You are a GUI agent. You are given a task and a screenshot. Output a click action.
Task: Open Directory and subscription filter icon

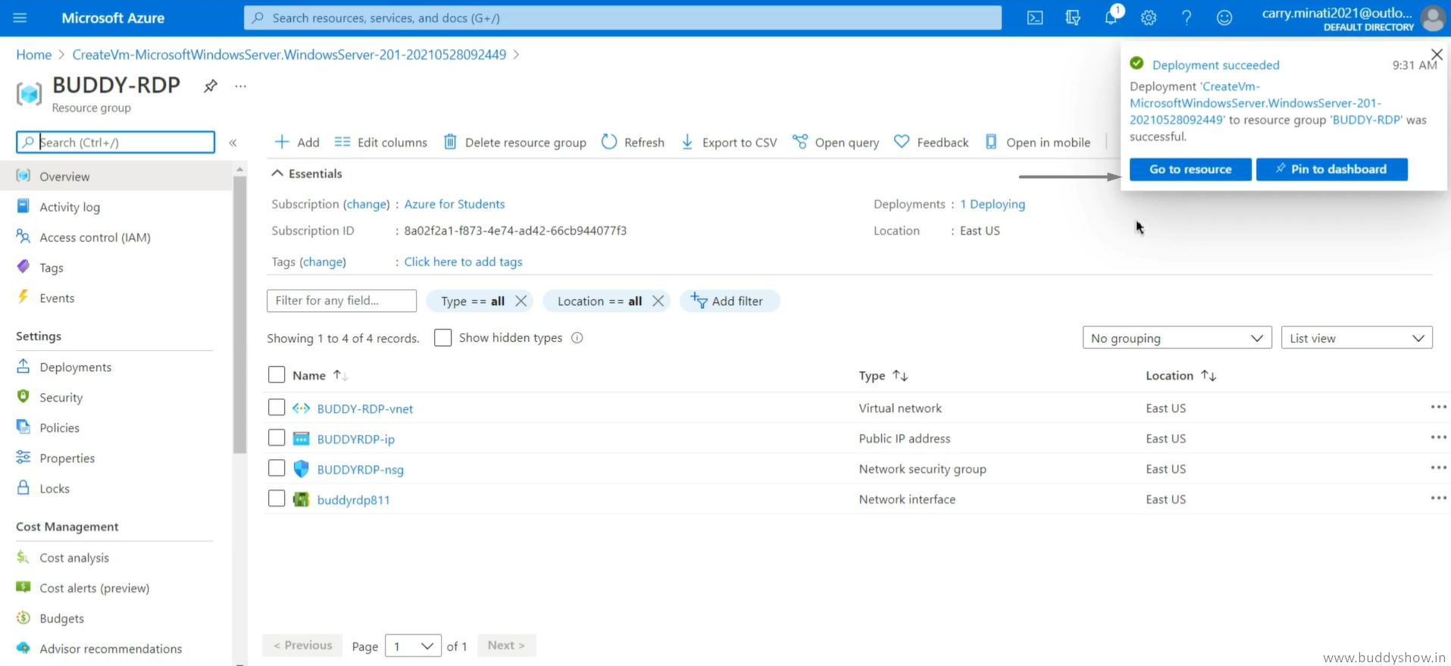(x=1073, y=17)
